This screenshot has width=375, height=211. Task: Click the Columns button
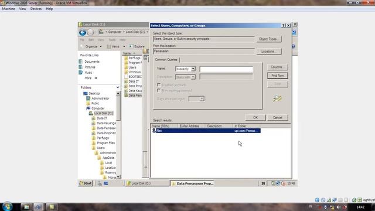point(277,67)
